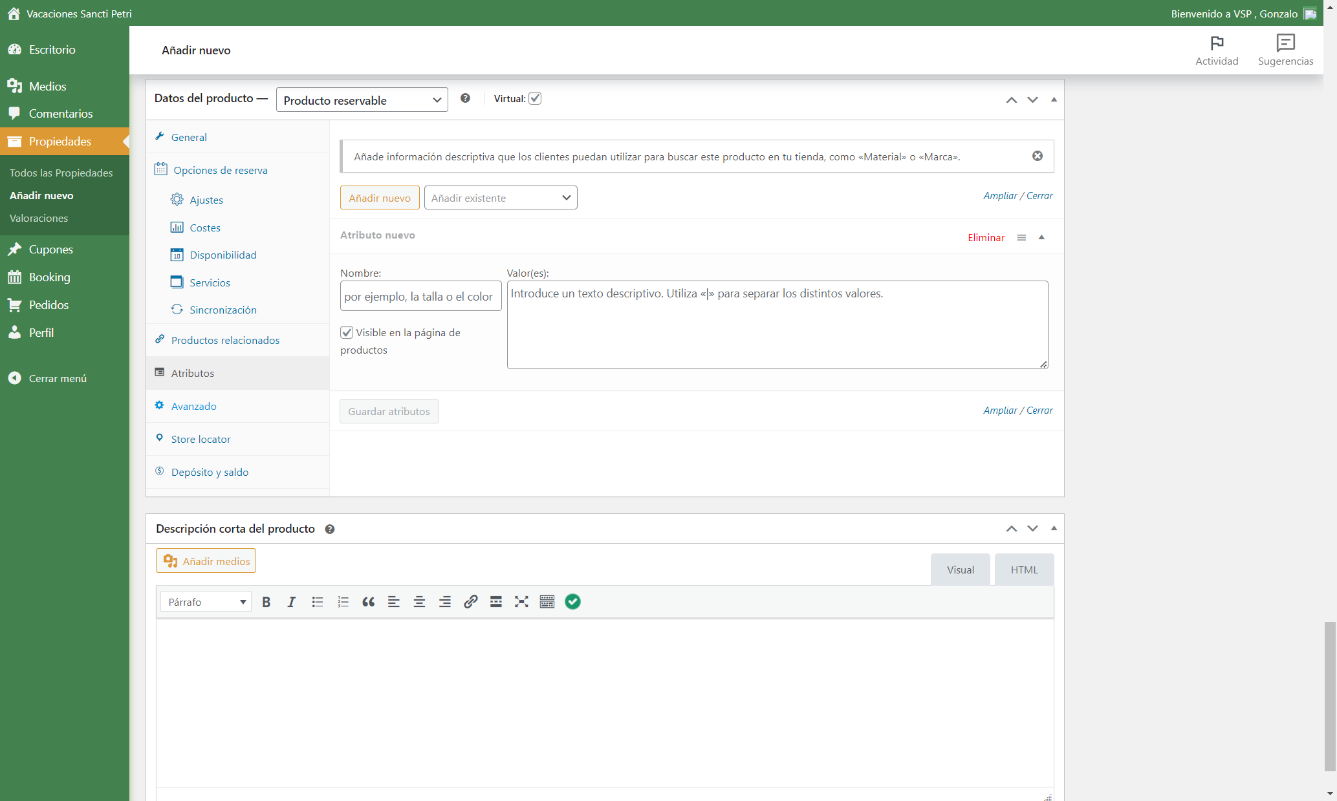Viewport: 1337px width, 801px height.
Task: Align text left in editor
Action: [x=393, y=602]
